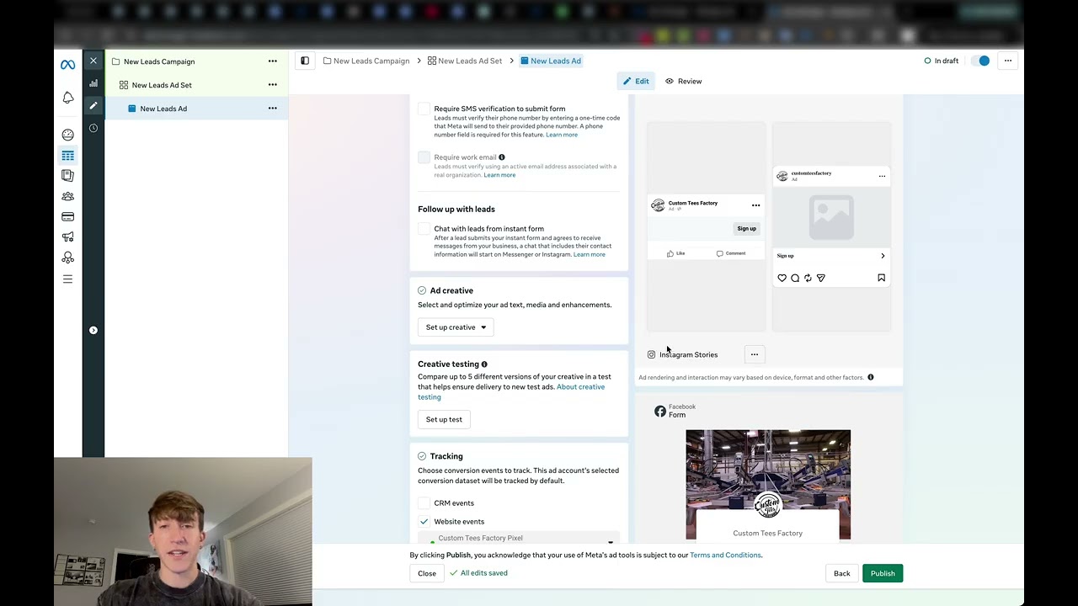The height and width of the screenshot is (606, 1078).
Task: Open Learn more link under chat with leads
Action: [589, 254]
